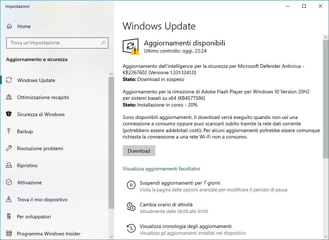The width and height of the screenshot is (329, 240).
Task: Click the history icon for Visualizza cronologia
Action: (131, 228)
